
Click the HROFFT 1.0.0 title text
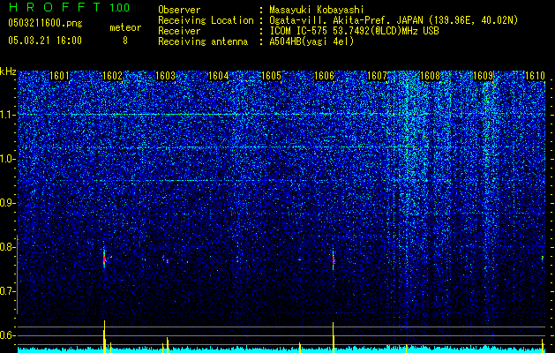(x=69, y=7)
